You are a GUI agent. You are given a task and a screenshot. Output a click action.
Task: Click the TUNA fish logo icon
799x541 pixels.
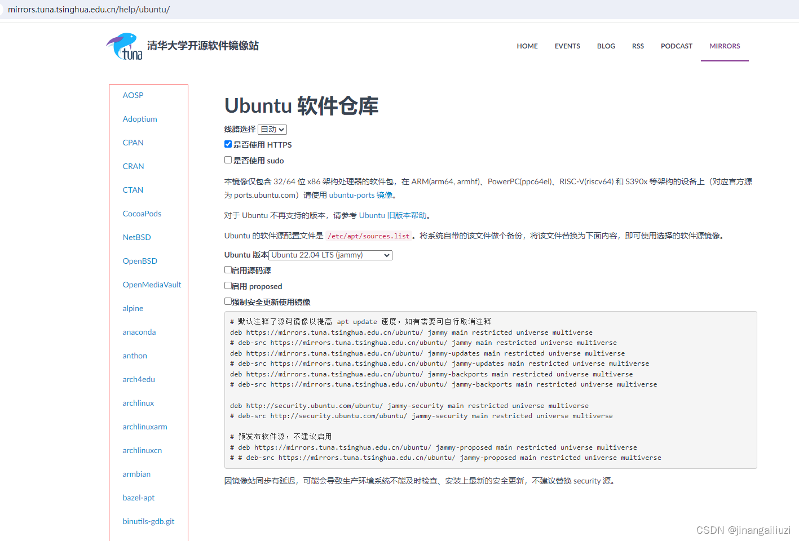(x=124, y=46)
